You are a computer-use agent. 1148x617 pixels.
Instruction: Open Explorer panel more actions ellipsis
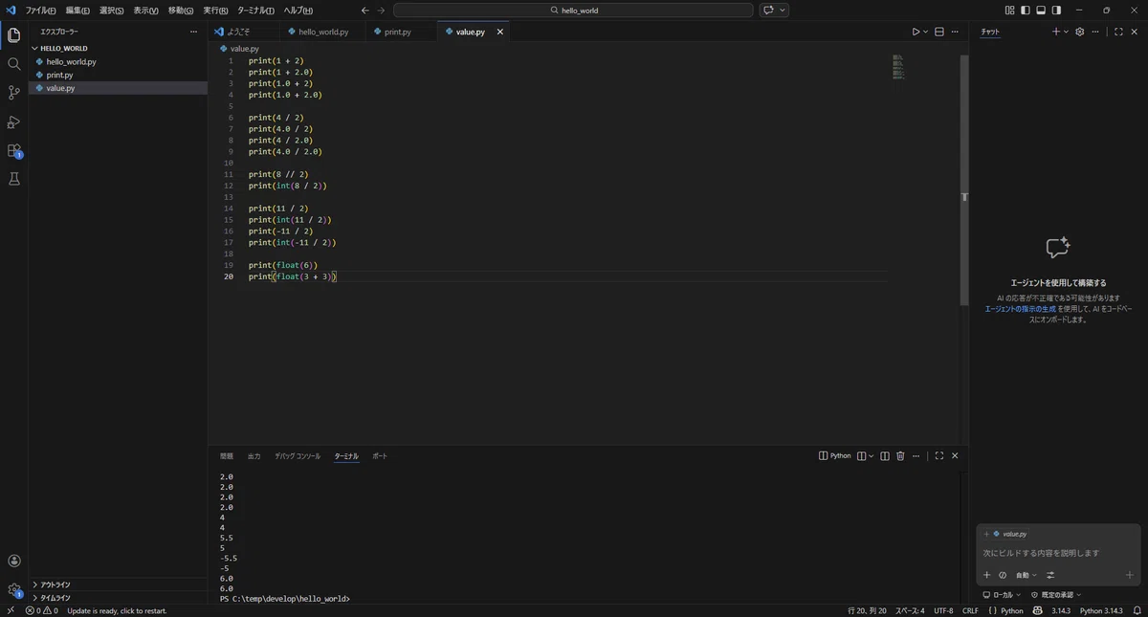click(x=194, y=32)
